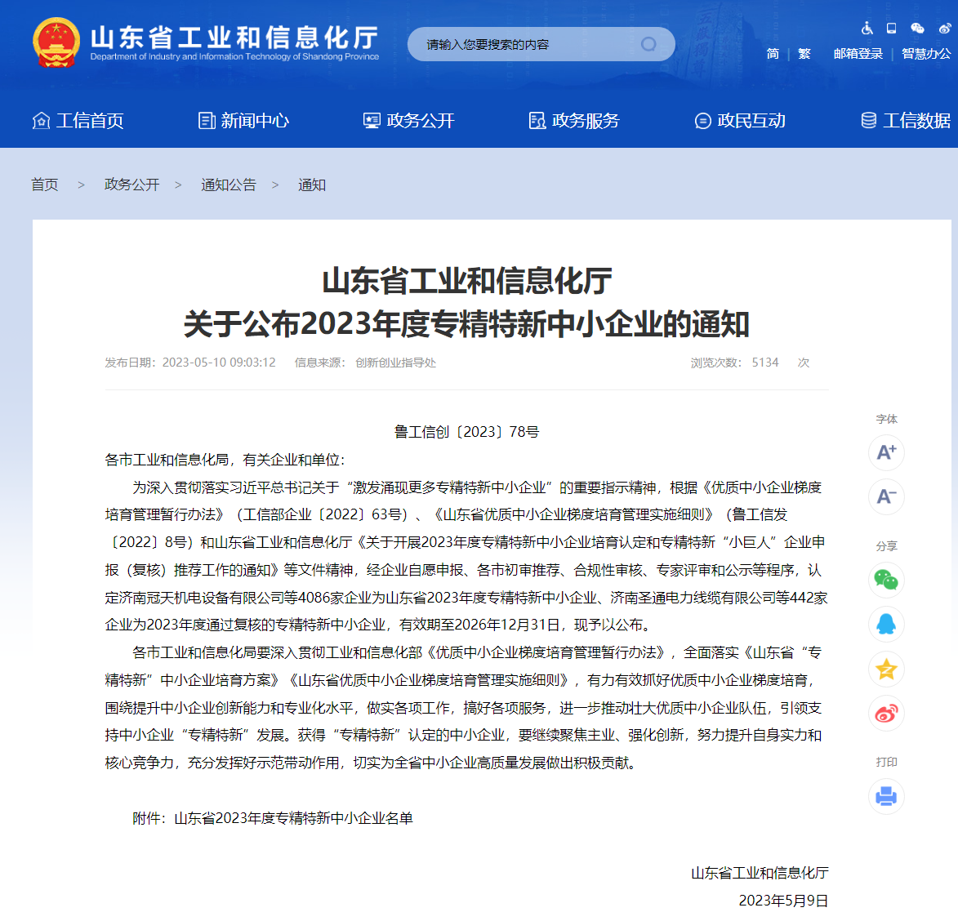Open the 政民互动 navigation item
The height and width of the screenshot is (921, 958).
pos(740,120)
